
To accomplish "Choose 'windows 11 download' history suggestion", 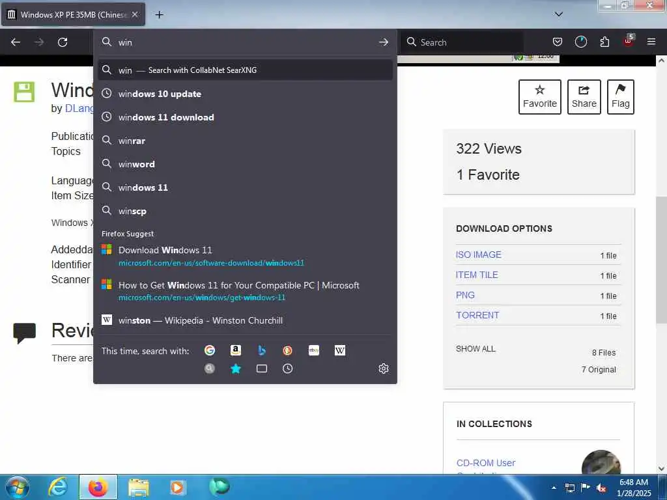I will tap(245, 117).
